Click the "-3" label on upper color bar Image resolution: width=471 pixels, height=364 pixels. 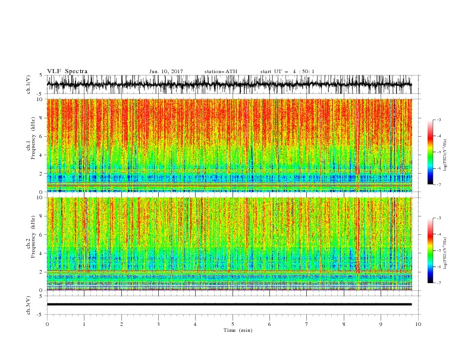click(438, 120)
